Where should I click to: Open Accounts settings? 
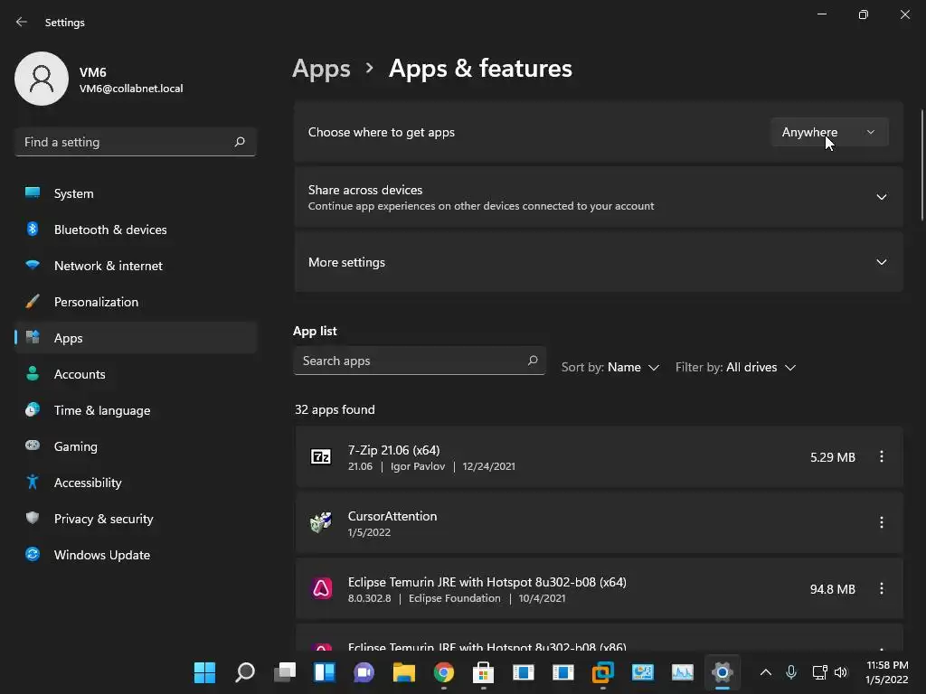(136, 374)
